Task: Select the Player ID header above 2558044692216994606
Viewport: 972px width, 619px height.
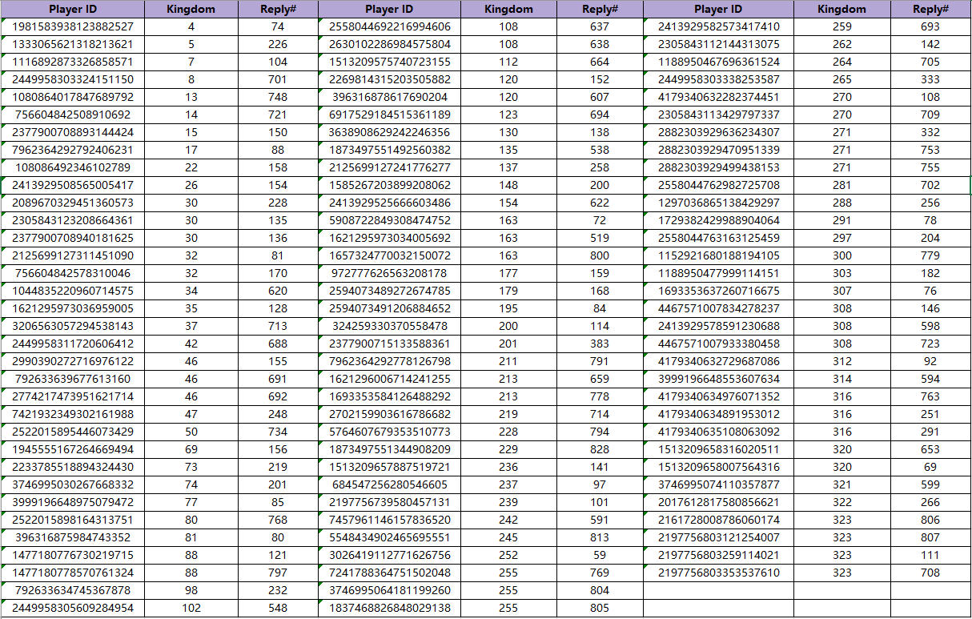Action: 389,10
